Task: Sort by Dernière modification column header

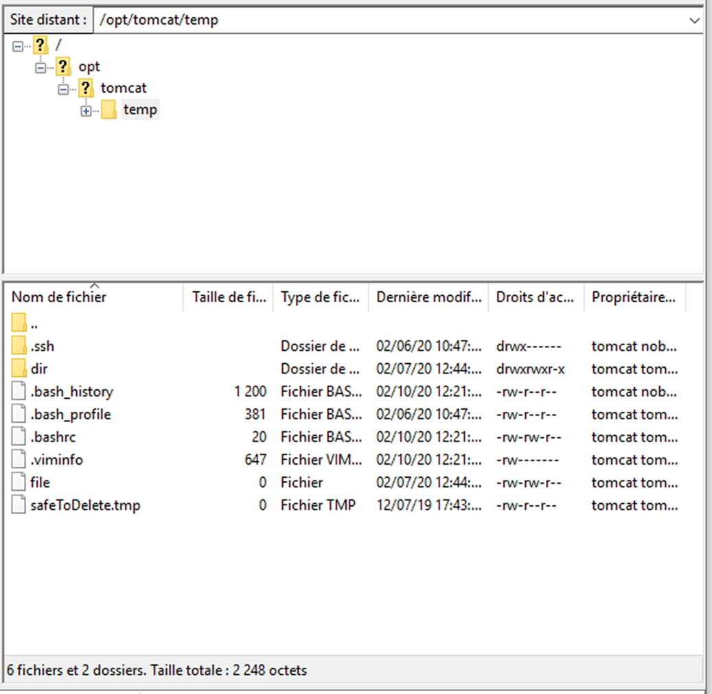Action: click(x=428, y=297)
